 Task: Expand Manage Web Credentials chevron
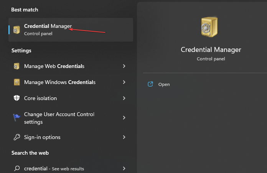point(124,66)
